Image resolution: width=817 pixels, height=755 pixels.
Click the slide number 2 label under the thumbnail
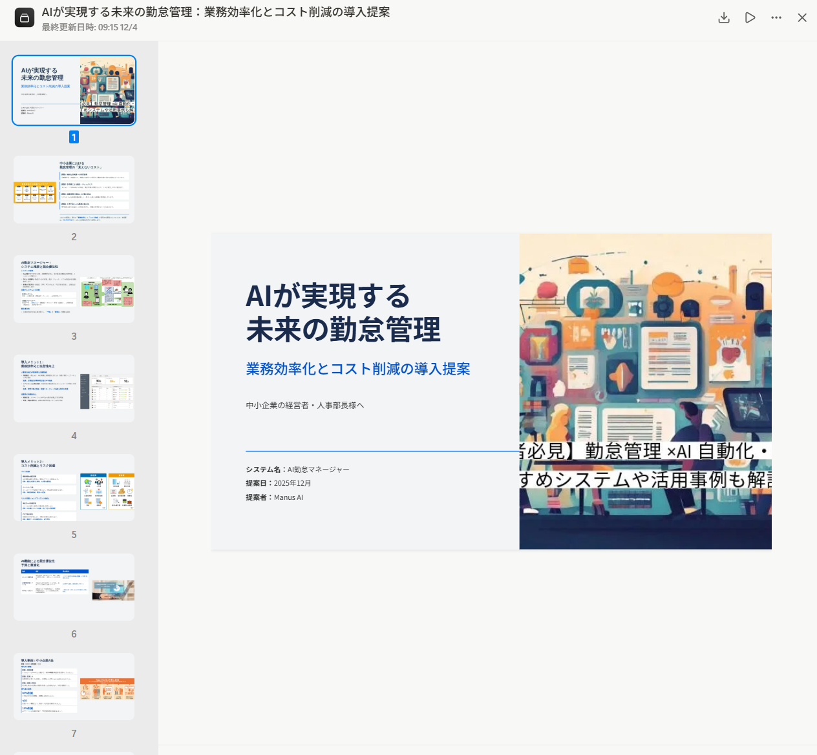[74, 237]
